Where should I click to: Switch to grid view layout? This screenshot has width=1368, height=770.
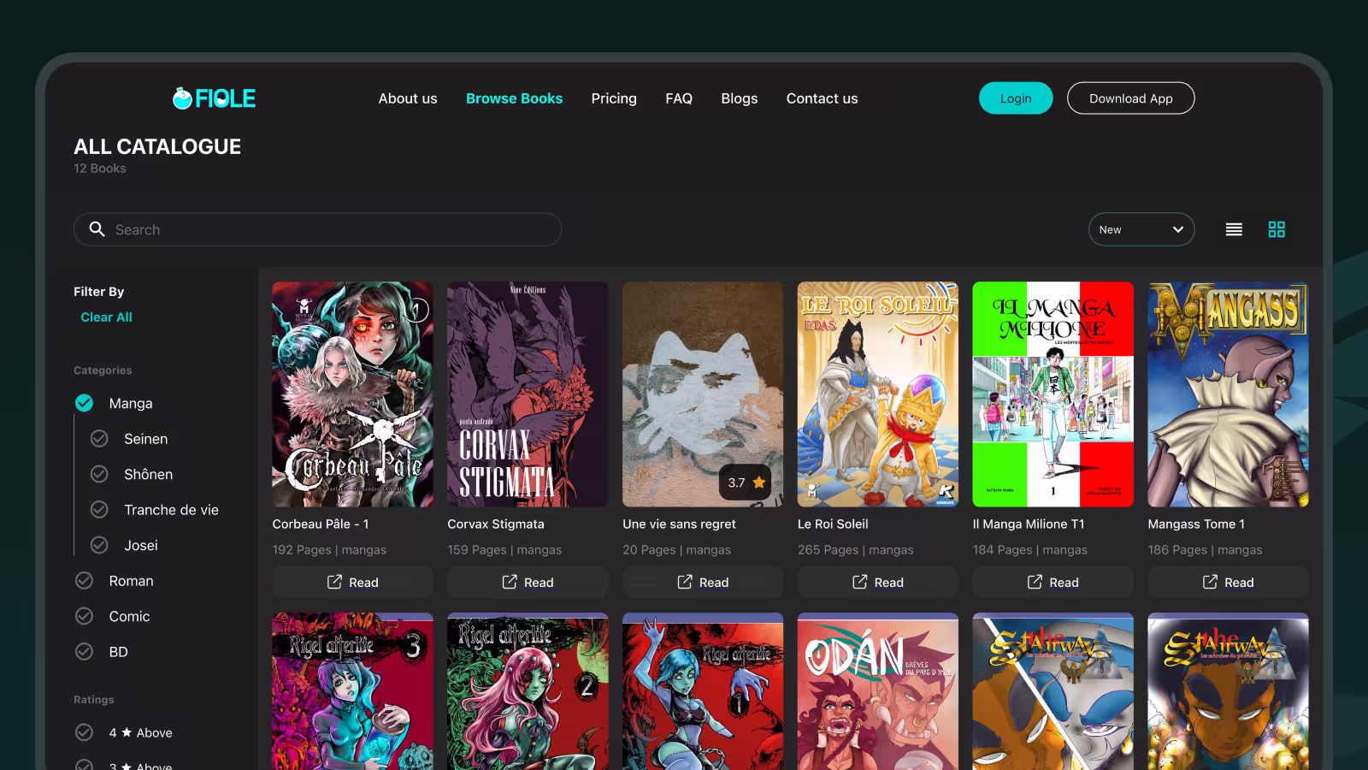tap(1277, 229)
